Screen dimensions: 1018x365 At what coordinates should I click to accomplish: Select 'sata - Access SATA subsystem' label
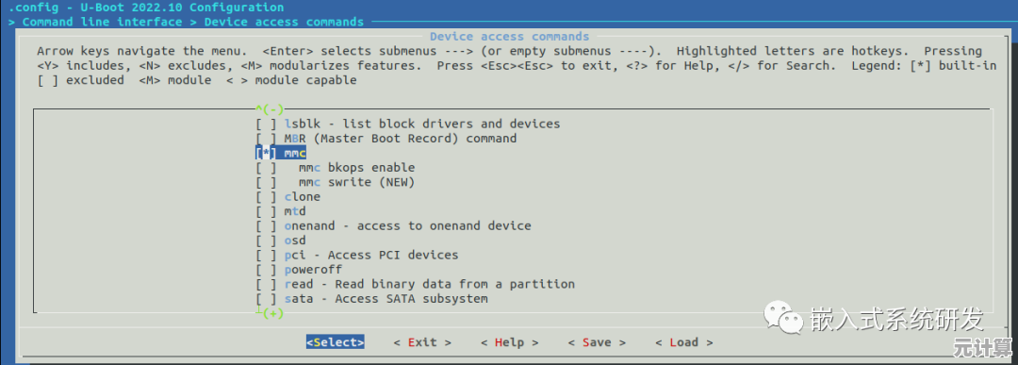(386, 299)
